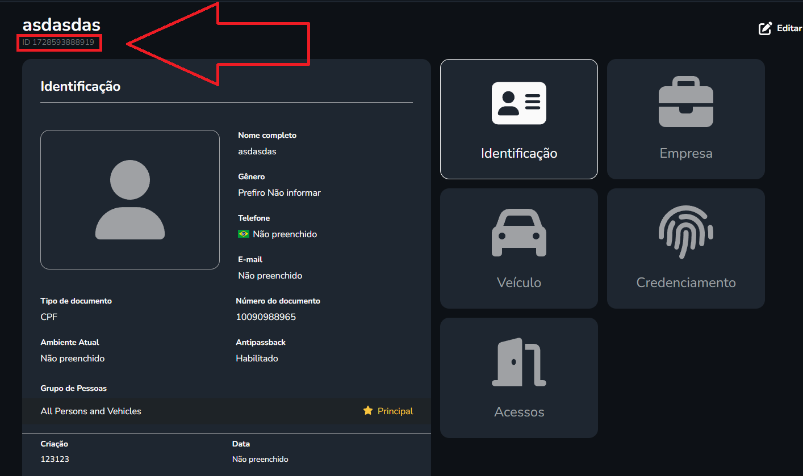The width and height of the screenshot is (803, 476).
Task: Open the Empresa briefcase icon
Action: 686,101
